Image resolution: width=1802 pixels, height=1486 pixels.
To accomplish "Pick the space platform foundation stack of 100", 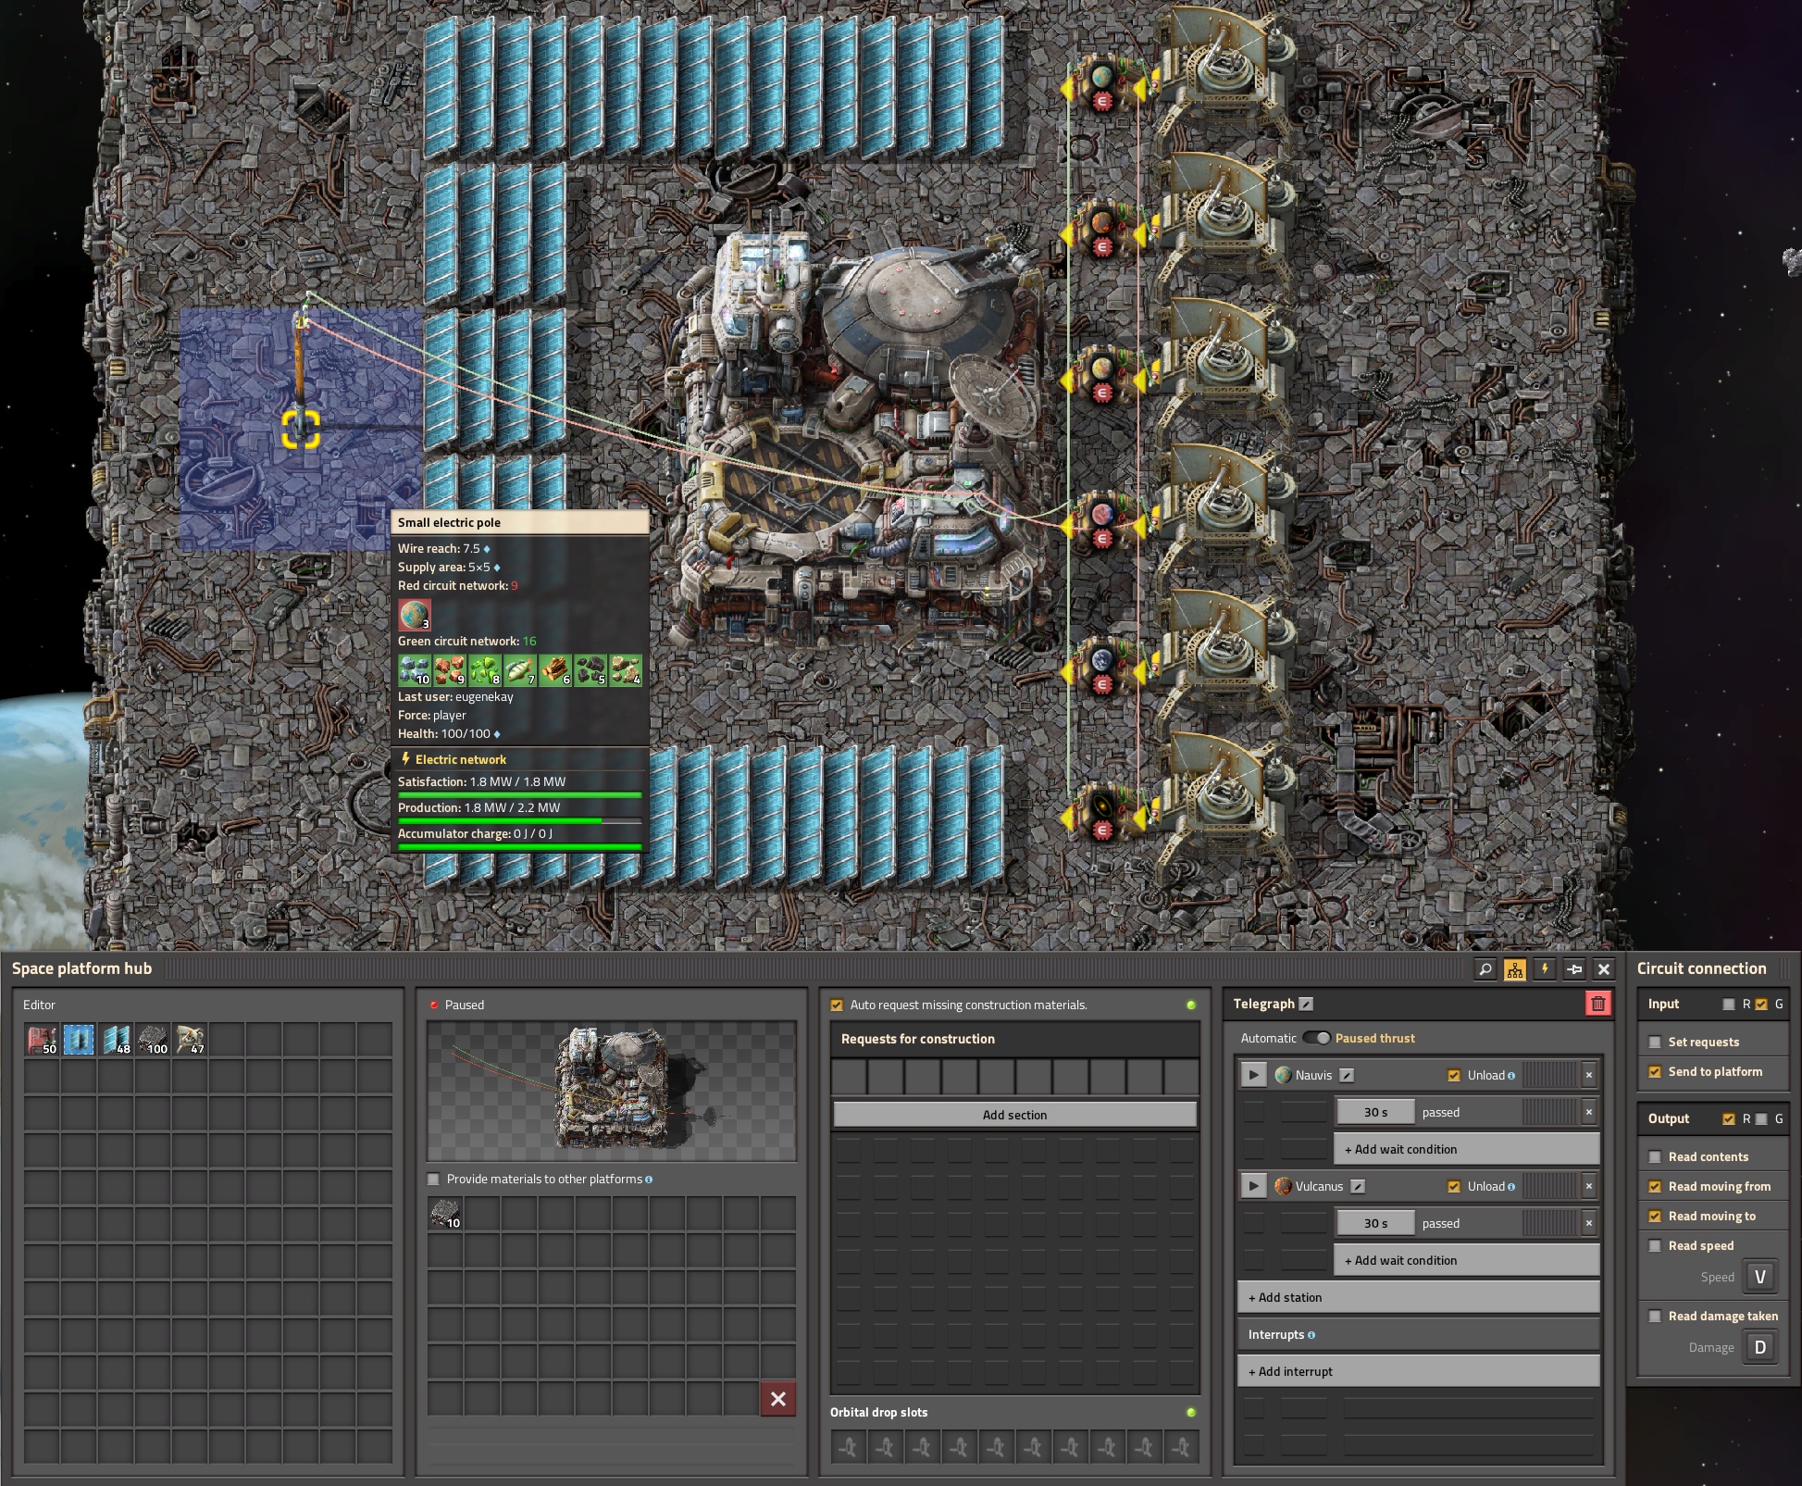I will 153,1040.
